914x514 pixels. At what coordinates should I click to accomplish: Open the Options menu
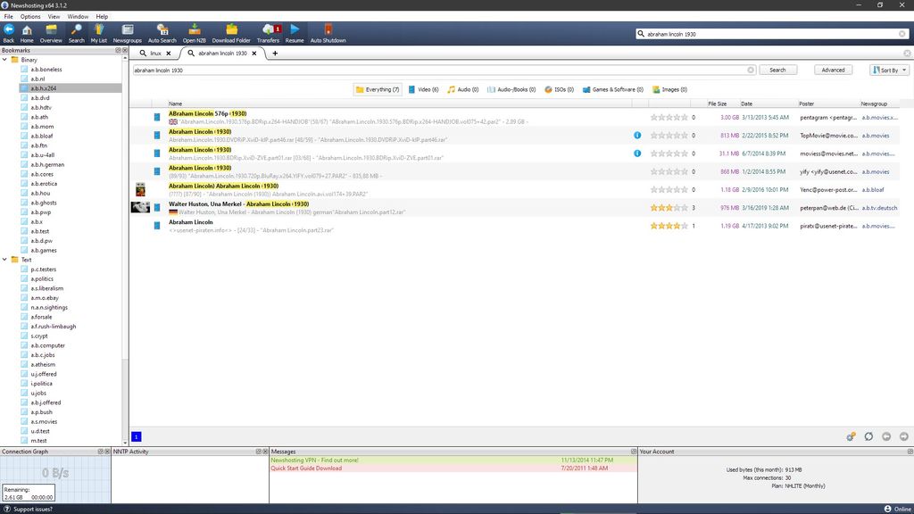tap(29, 15)
